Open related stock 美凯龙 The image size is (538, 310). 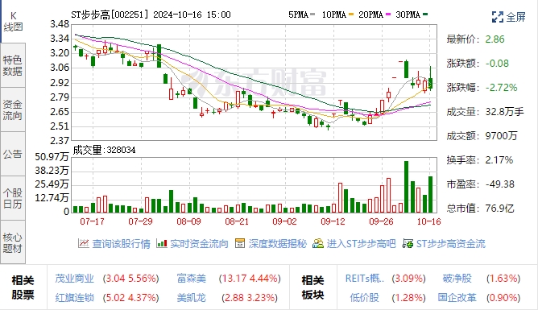(192, 297)
